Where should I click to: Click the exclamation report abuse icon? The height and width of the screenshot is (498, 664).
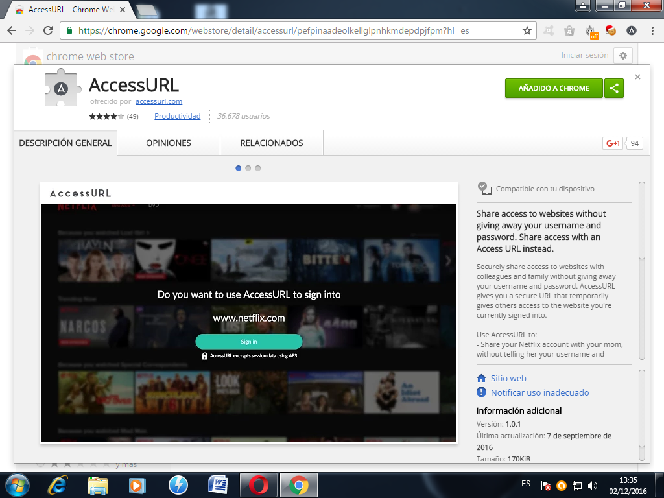tap(482, 392)
